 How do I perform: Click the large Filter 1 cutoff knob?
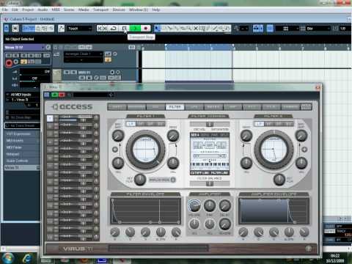146,149
